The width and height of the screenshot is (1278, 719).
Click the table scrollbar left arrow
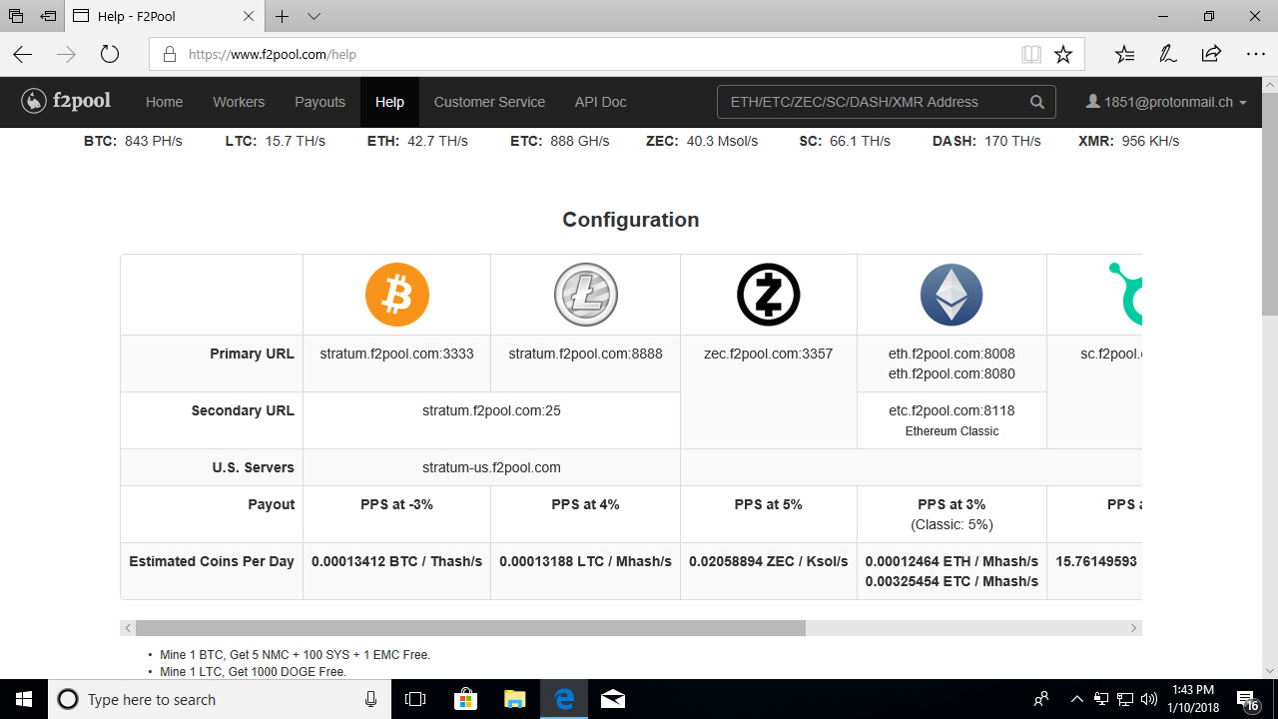(128, 628)
